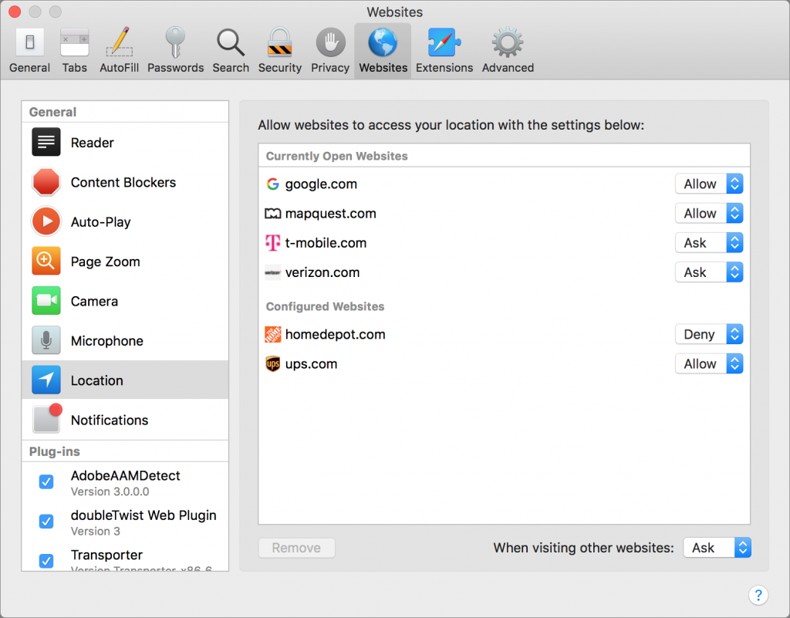Image resolution: width=790 pixels, height=618 pixels.
Task: Switch to the Privacy tab label
Action: click(x=330, y=67)
